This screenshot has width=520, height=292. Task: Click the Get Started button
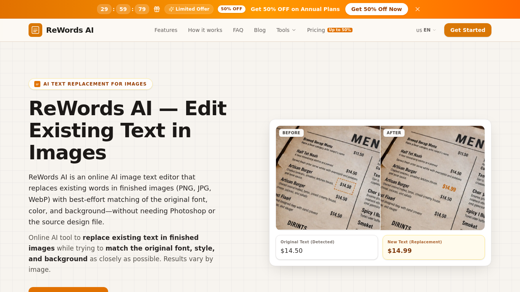pos(468,30)
